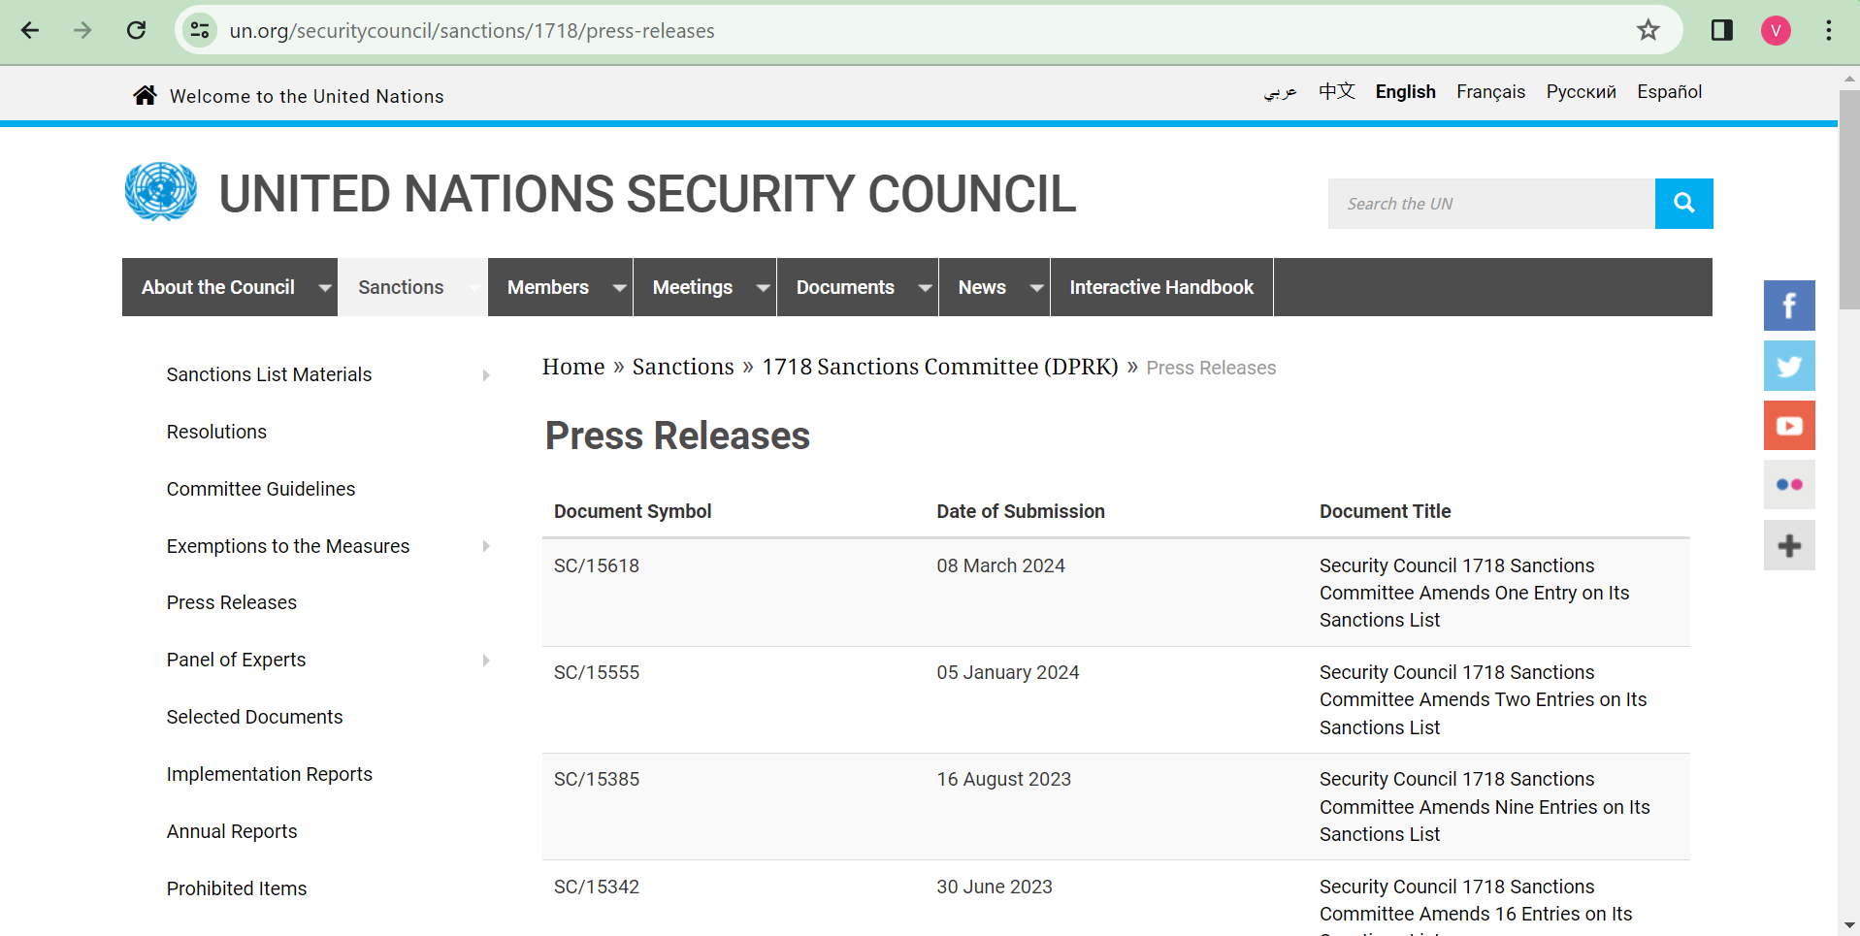Click Welcome to the United Nations link

pyautogui.click(x=307, y=96)
